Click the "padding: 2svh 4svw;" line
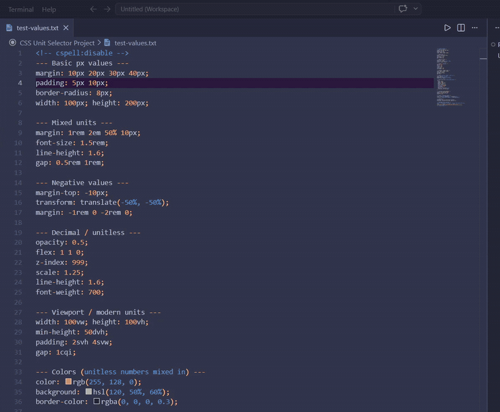The height and width of the screenshot is (412, 500). coord(74,342)
